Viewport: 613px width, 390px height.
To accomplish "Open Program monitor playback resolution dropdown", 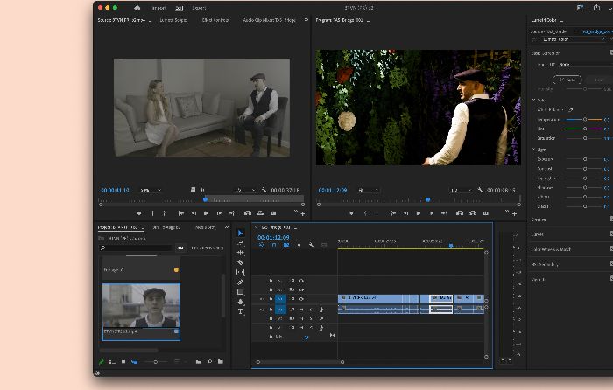I will click(x=461, y=190).
